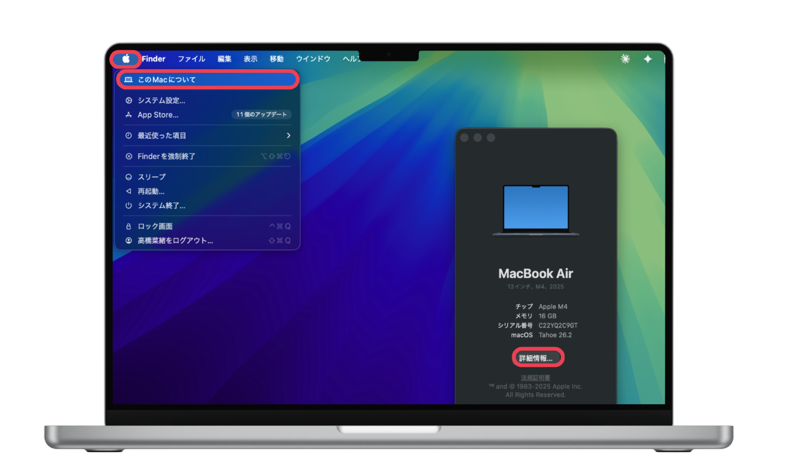Click the gear icon beside システム設定

click(128, 101)
